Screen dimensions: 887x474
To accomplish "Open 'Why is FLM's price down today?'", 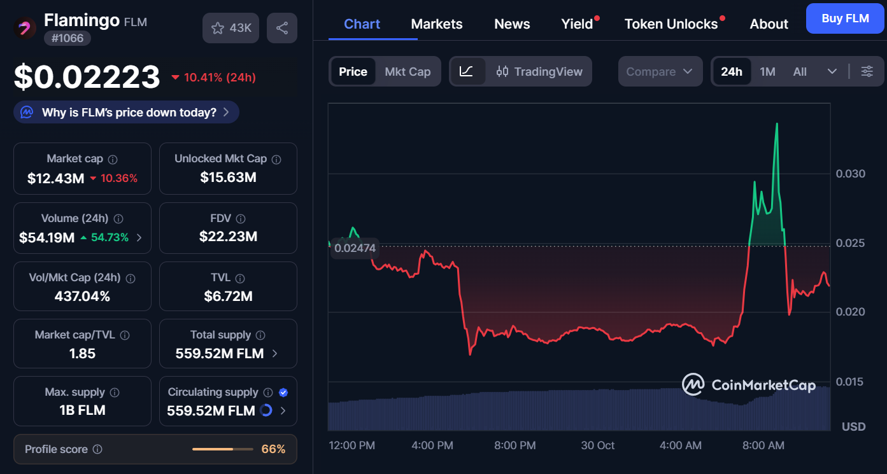I will [126, 113].
